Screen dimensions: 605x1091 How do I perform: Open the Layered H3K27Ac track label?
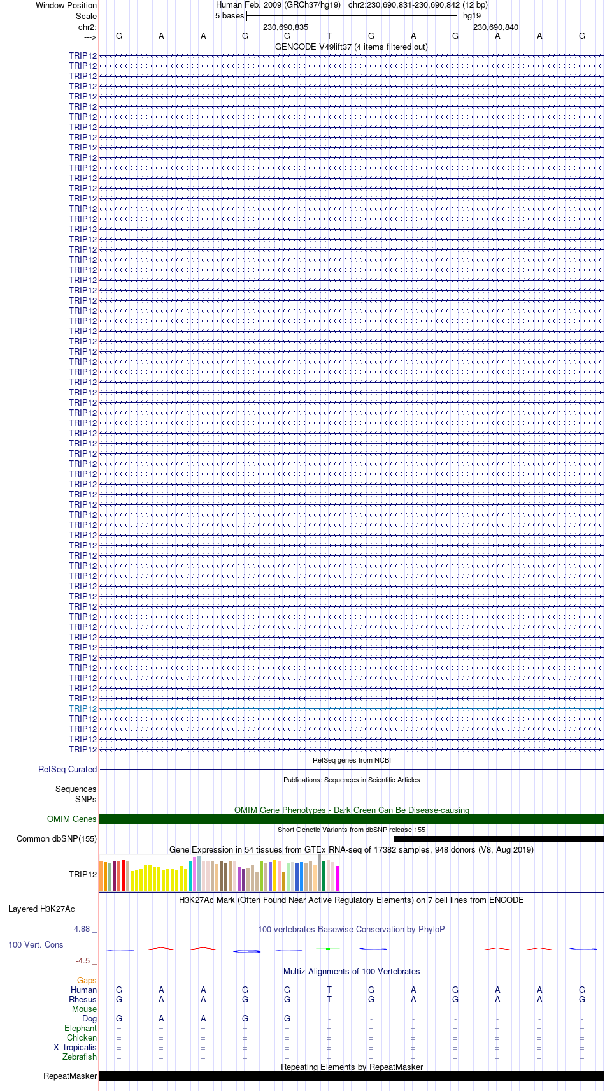pos(41,909)
